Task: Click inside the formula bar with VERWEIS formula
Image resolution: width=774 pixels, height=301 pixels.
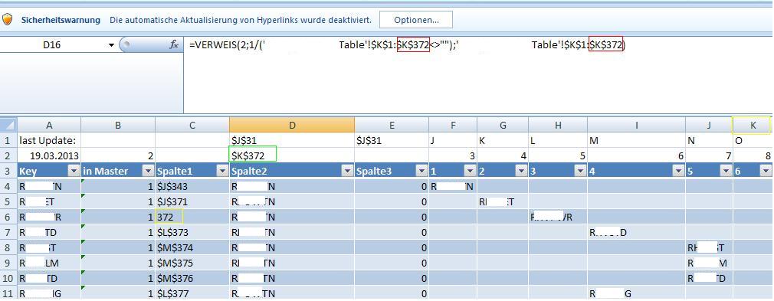Action: coord(478,74)
